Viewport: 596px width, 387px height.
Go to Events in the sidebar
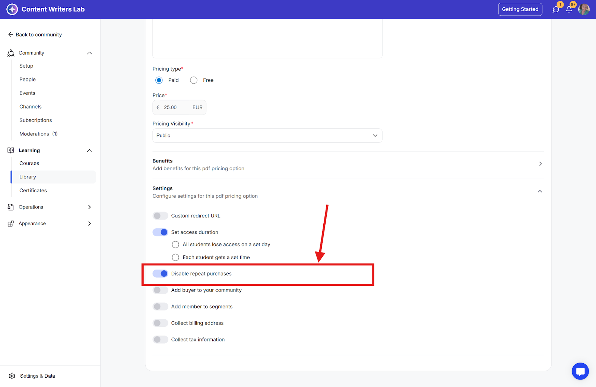pyautogui.click(x=28, y=93)
